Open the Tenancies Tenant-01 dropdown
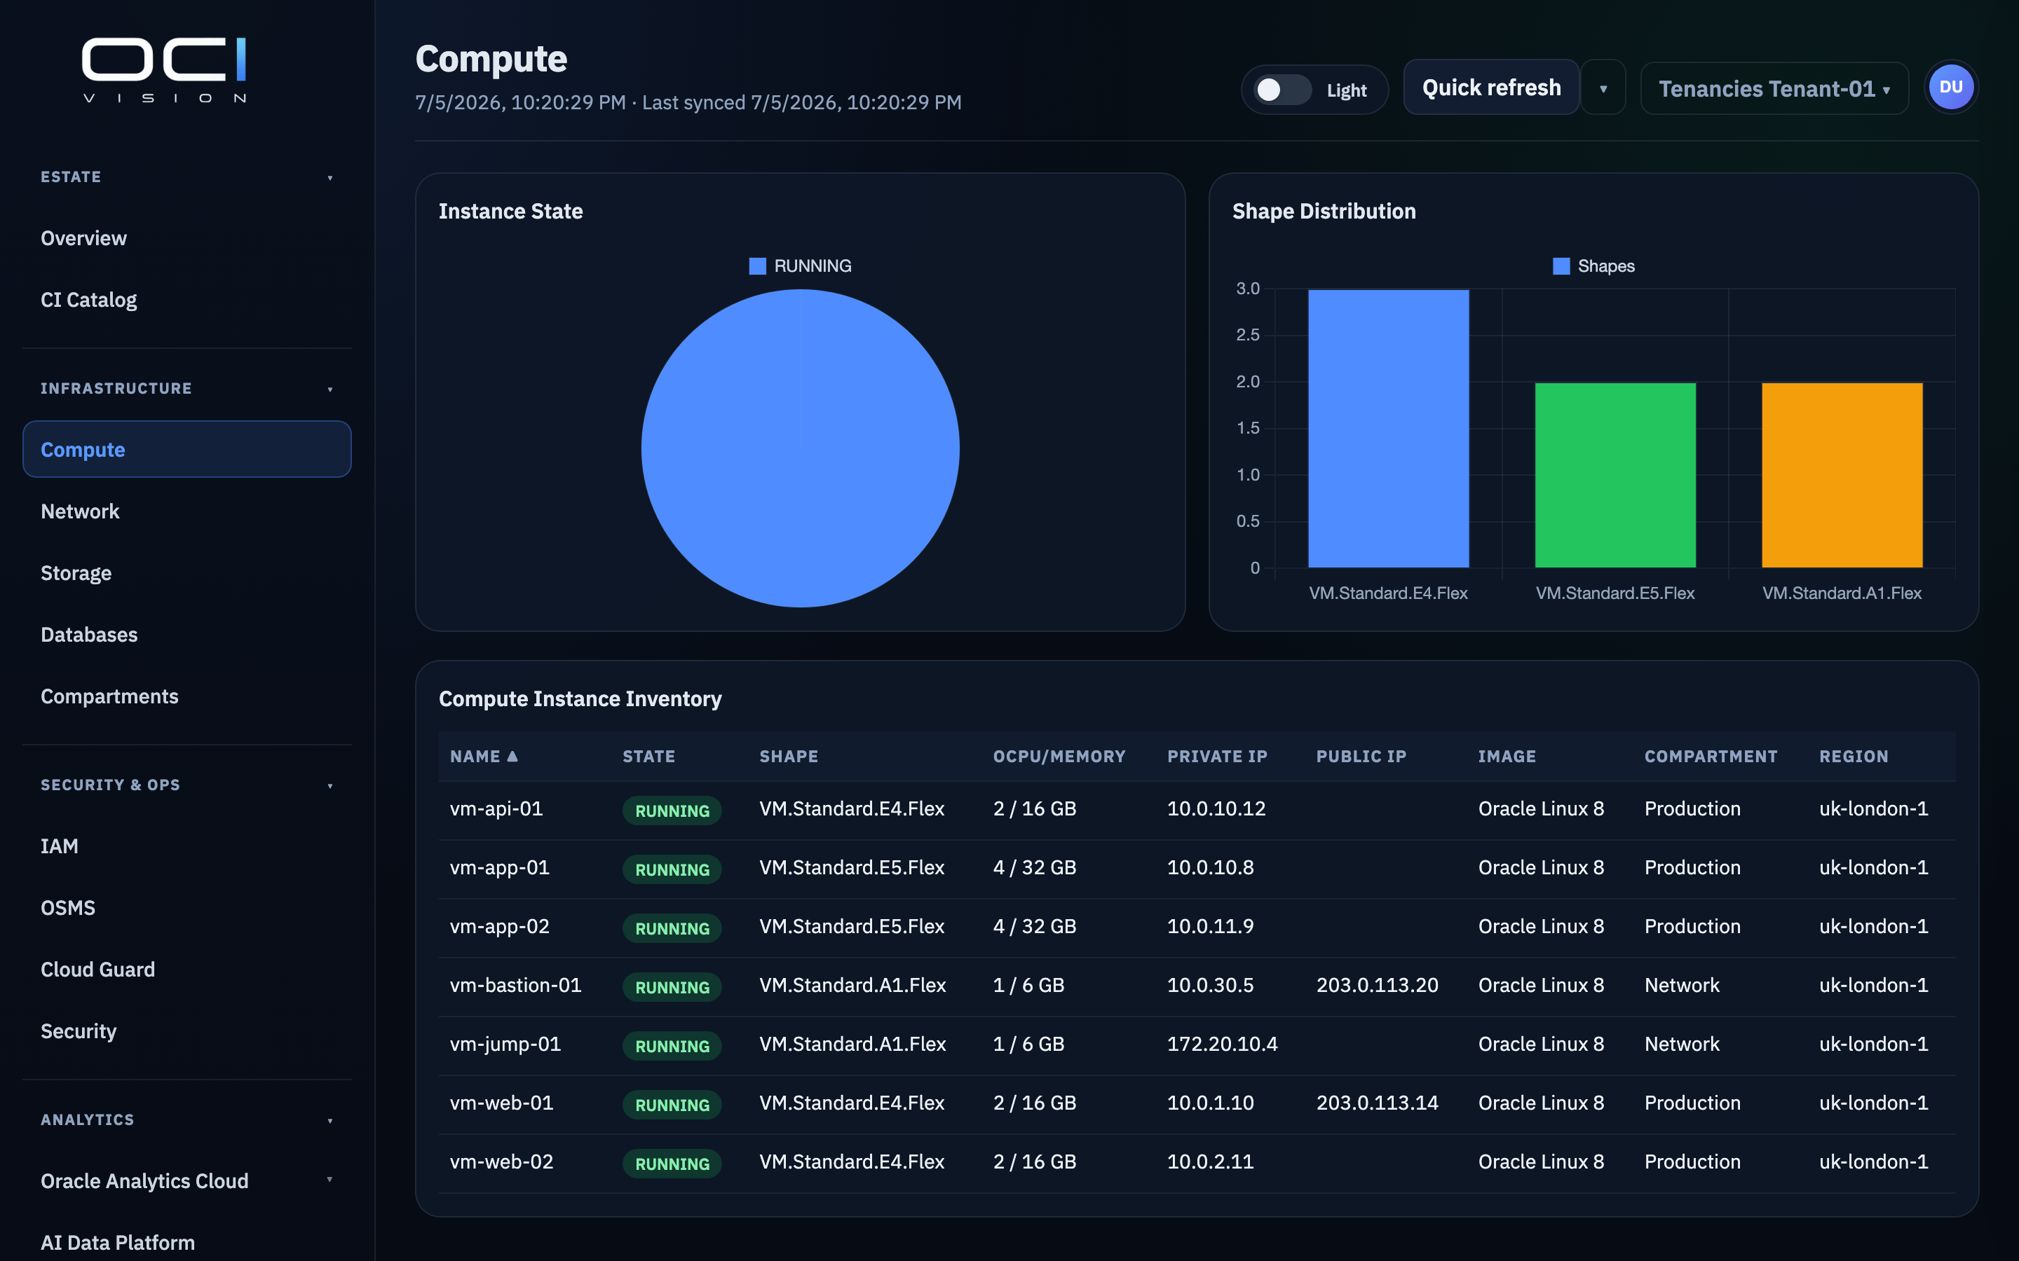The width and height of the screenshot is (2019, 1261). pos(1774,88)
